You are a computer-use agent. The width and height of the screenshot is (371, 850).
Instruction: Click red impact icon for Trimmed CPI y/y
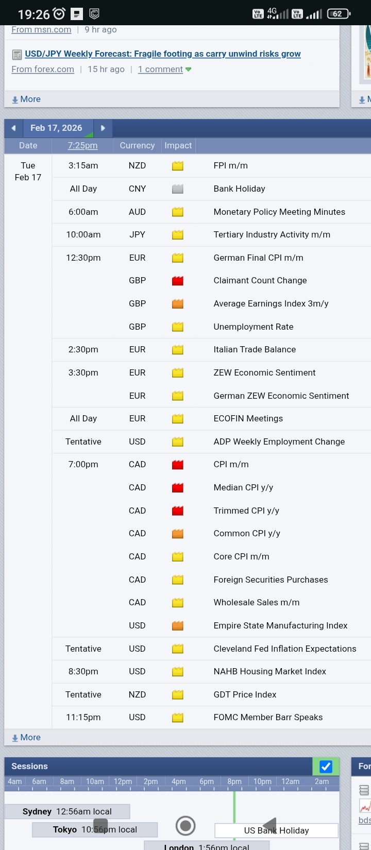click(x=178, y=511)
